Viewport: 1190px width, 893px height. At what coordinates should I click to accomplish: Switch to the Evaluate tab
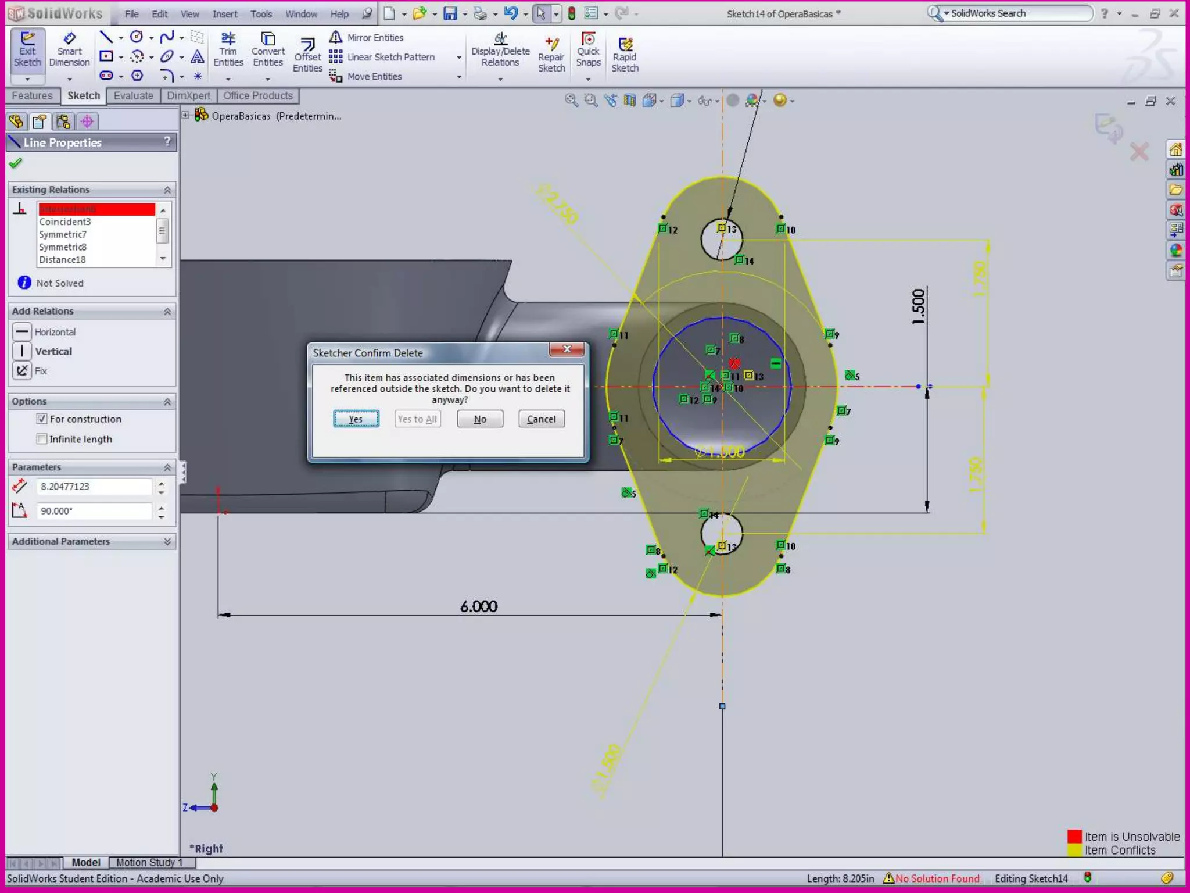pyautogui.click(x=133, y=96)
